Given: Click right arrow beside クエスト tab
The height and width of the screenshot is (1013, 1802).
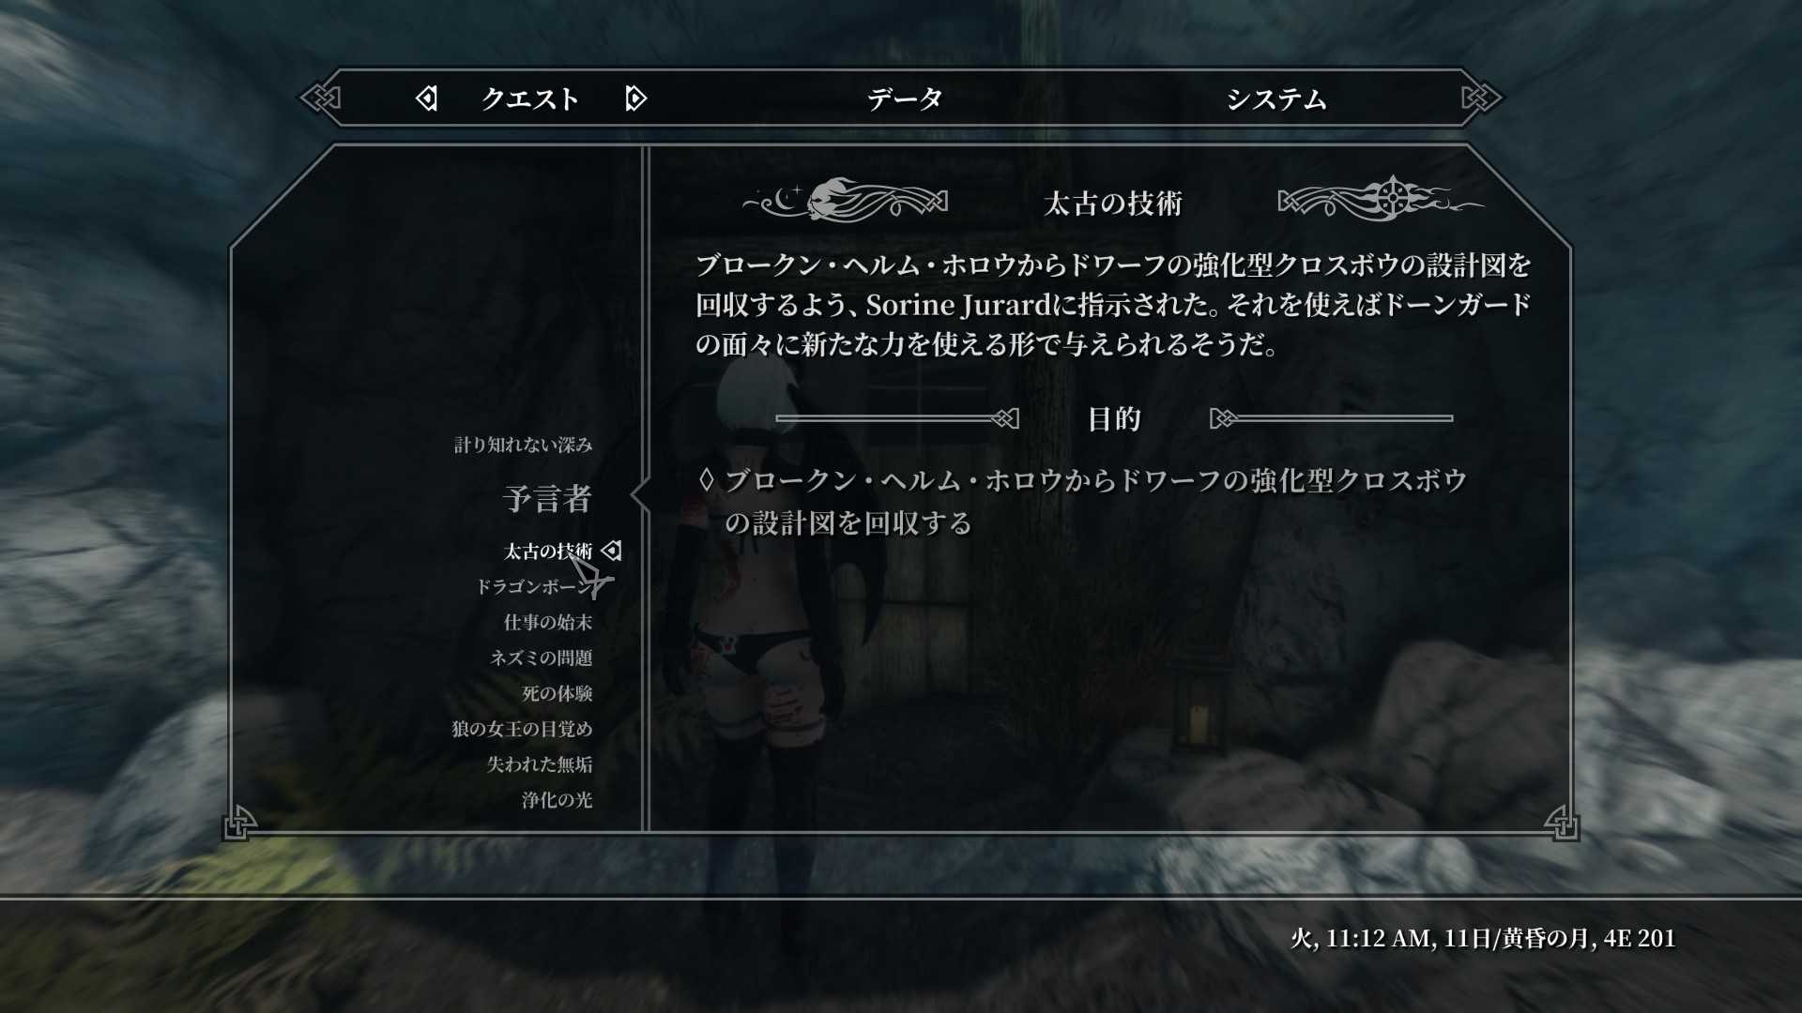Looking at the screenshot, I should [x=635, y=98].
